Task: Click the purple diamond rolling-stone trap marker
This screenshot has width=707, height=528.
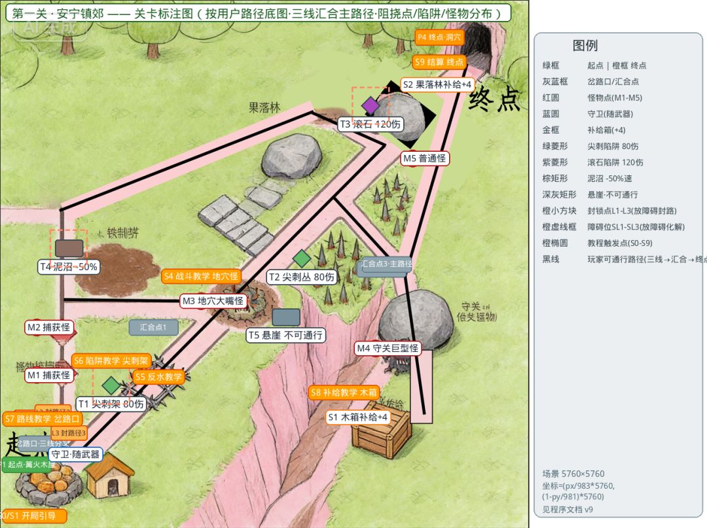Action: 370,105
